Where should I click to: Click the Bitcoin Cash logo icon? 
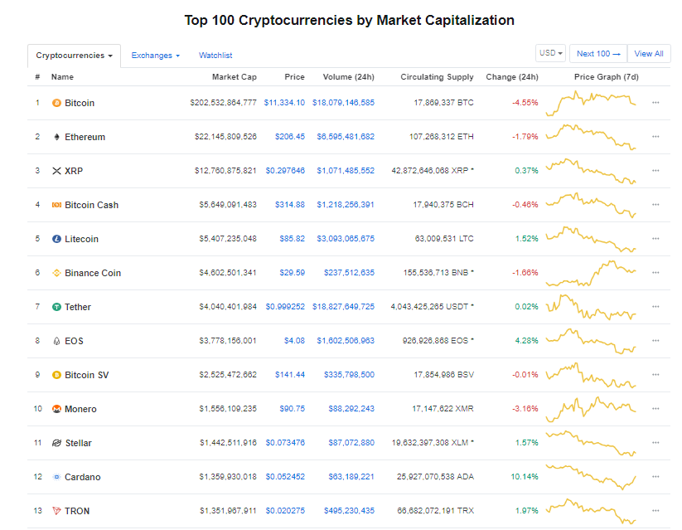point(56,205)
